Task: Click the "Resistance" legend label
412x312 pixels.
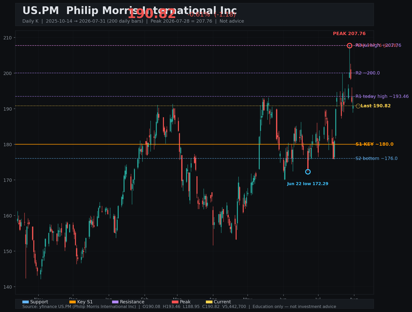Action: pyautogui.click(x=132, y=302)
